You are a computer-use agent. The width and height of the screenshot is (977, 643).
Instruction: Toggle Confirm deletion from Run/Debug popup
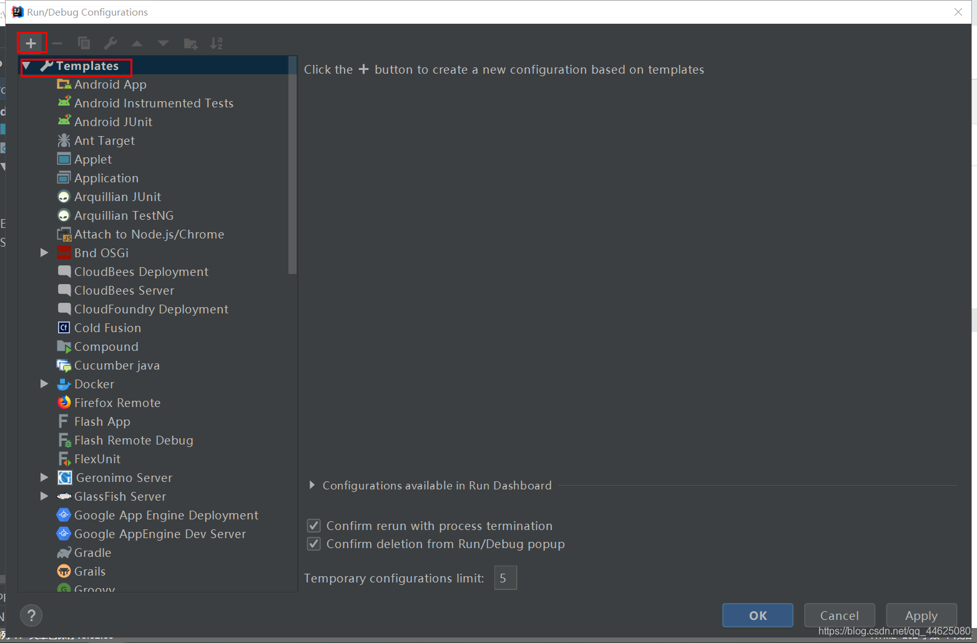tap(314, 544)
